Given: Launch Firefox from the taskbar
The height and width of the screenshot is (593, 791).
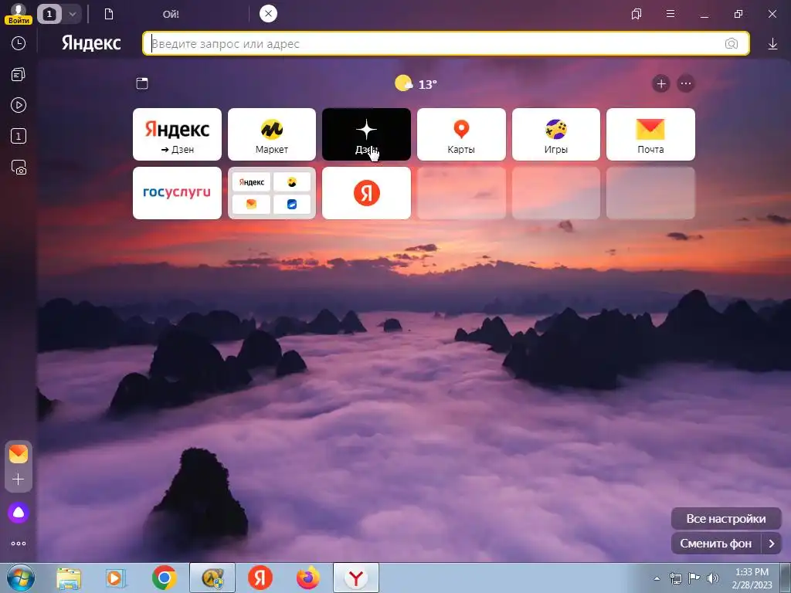Looking at the screenshot, I should click(x=308, y=578).
